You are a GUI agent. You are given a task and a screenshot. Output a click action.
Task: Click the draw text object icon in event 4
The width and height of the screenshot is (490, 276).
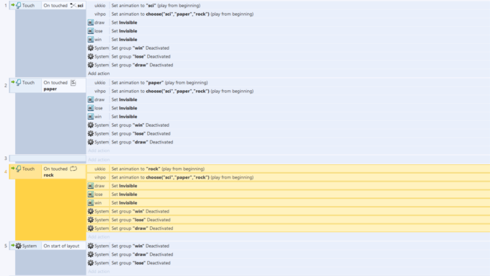(x=90, y=186)
